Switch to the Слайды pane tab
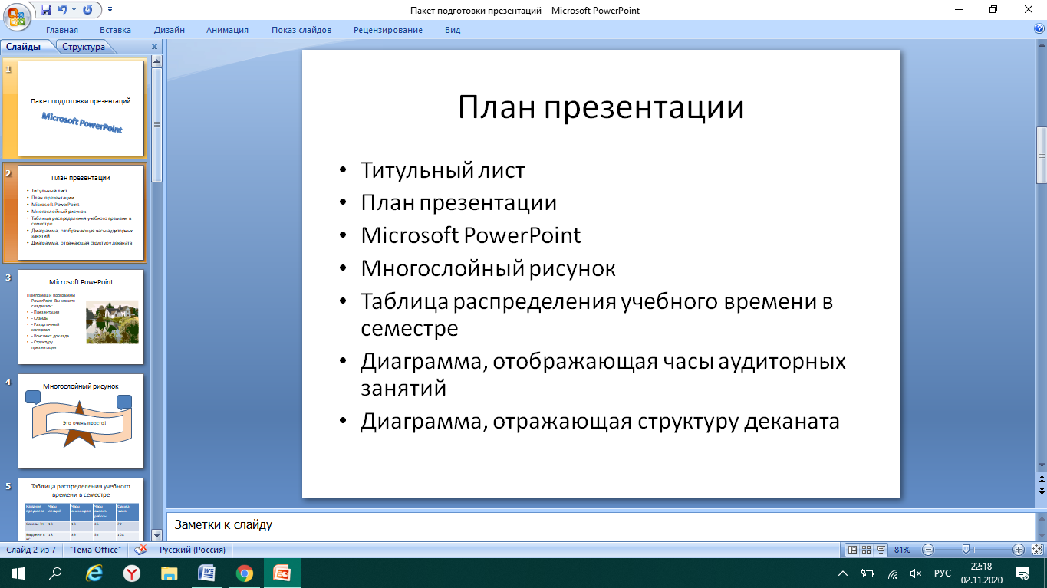Image resolution: width=1047 pixels, height=588 pixels. [x=24, y=47]
